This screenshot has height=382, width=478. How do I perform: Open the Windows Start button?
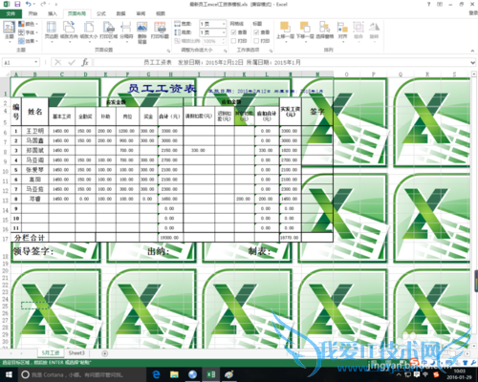tap(9, 374)
